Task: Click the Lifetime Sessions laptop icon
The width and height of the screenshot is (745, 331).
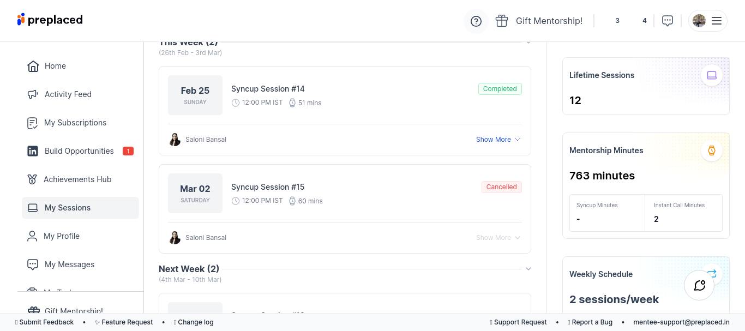Action: (x=712, y=75)
